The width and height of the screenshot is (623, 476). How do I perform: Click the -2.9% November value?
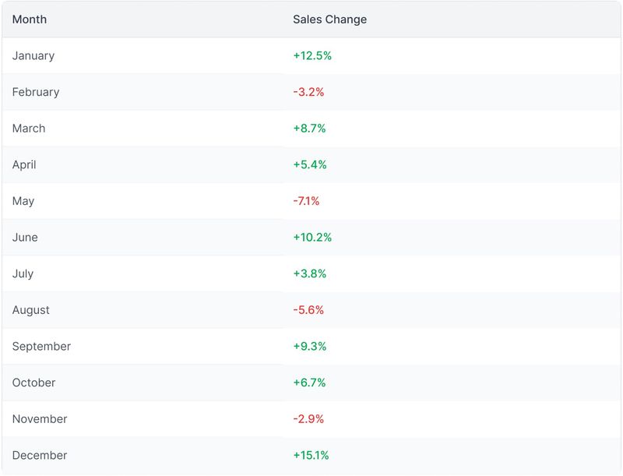(308, 419)
